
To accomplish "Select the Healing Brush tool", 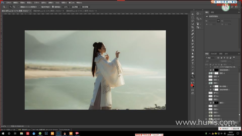I will (192, 34).
